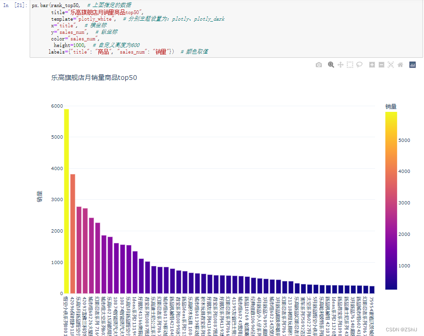
Task: Click the code line height=1000
Action: tap(70, 45)
